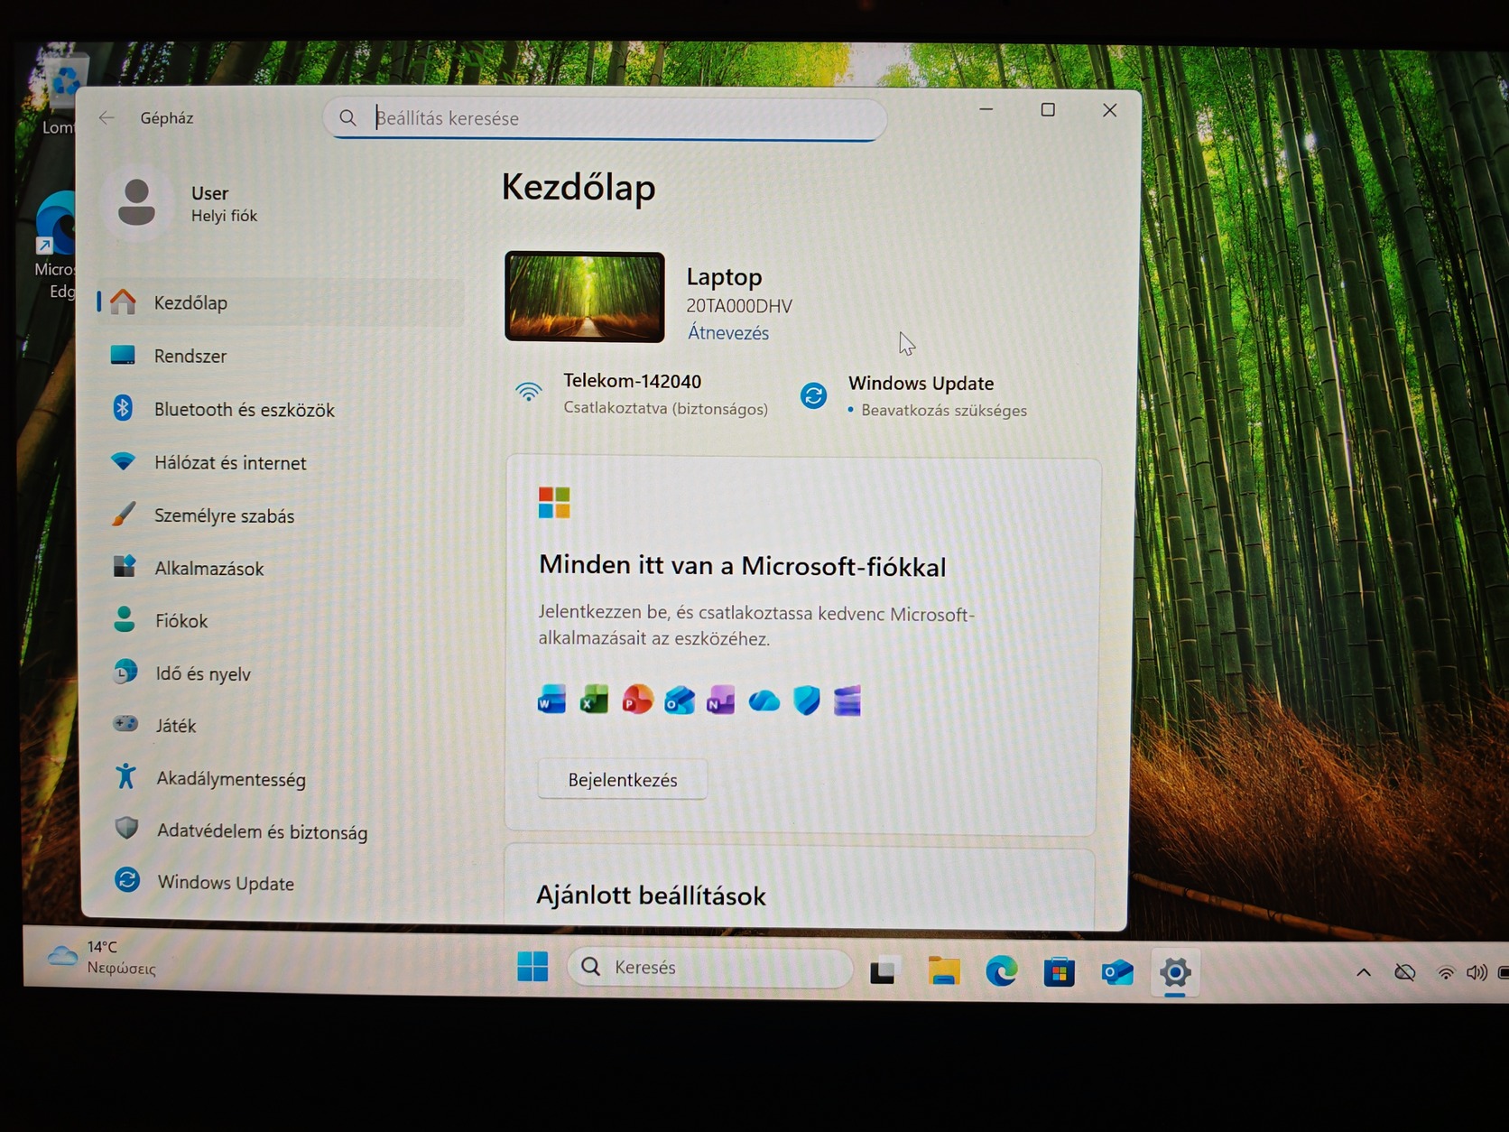The height and width of the screenshot is (1132, 1509).
Task: Open Task View from the taskbar
Action: pyautogui.click(x=883, y=970)
